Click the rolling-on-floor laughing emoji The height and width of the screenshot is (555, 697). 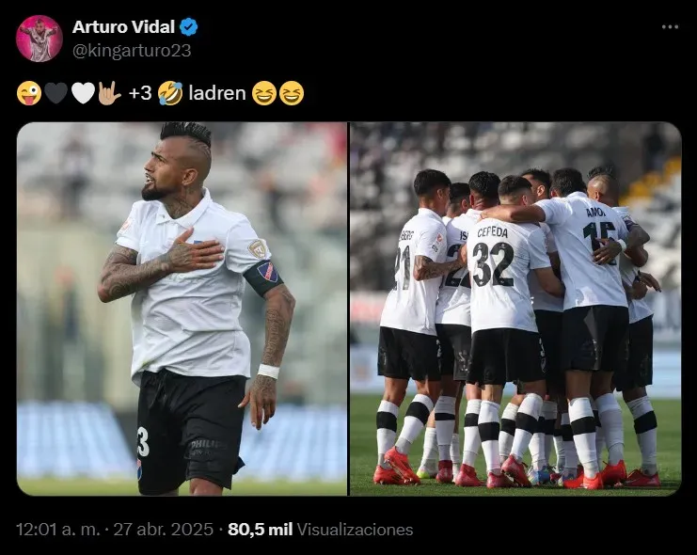(x=170, y=93)
